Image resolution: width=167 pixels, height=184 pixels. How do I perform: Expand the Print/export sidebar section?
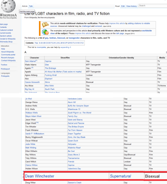(x=5, y=69)
